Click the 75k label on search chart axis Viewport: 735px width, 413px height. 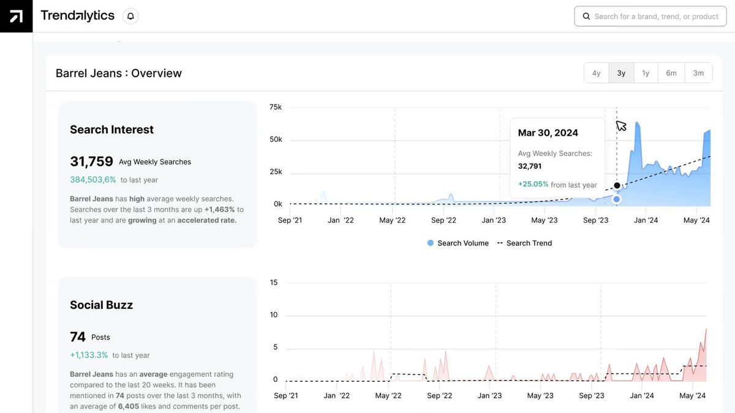(x=276, y=107)
